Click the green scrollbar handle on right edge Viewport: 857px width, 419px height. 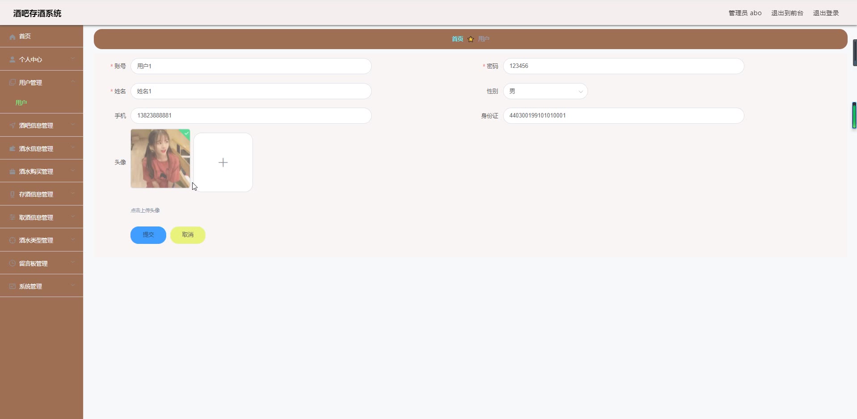click(854, 115)
